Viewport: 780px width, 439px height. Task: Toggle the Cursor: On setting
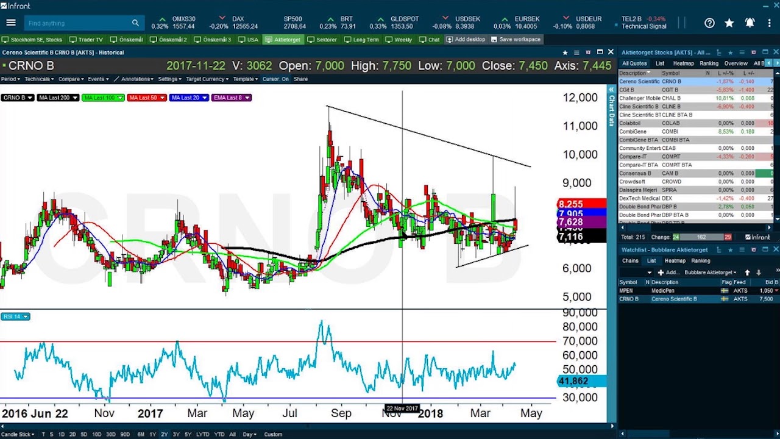(275, 79)
